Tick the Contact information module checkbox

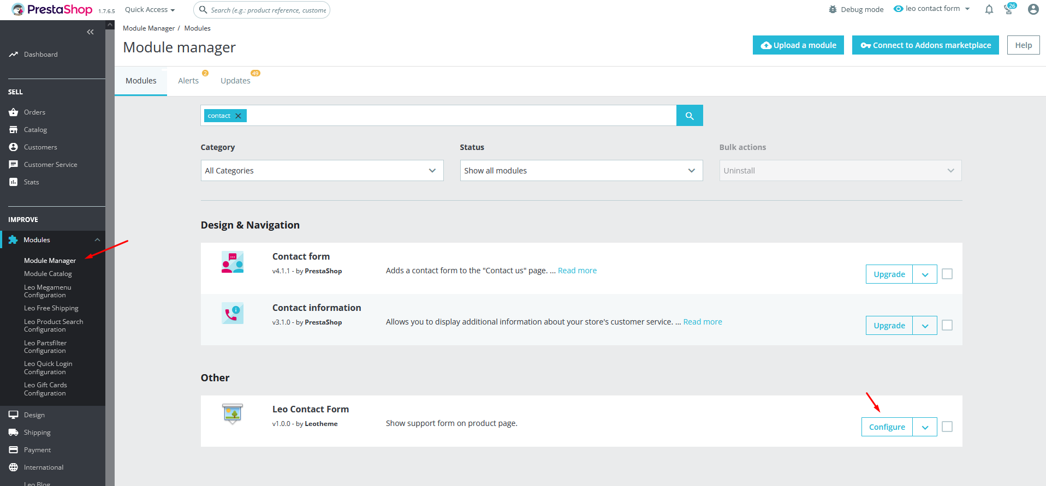(x=947, y=325)
